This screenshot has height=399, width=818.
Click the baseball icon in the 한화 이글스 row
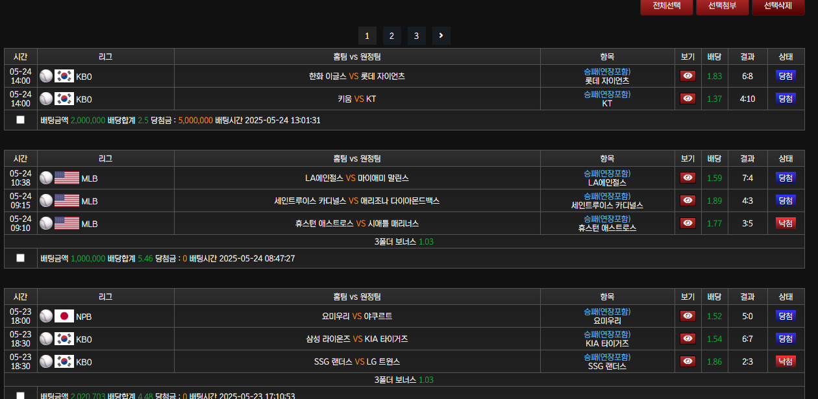tap(46, 76)
